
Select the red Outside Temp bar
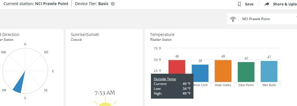177,67
